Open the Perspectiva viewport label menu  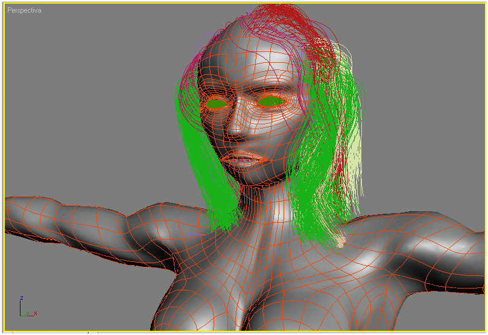coord(24,10)
